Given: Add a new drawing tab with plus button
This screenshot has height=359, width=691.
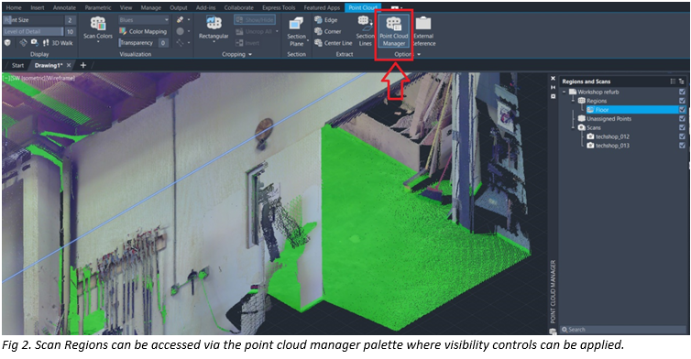Looking at the screenshot, I should 82,65.
